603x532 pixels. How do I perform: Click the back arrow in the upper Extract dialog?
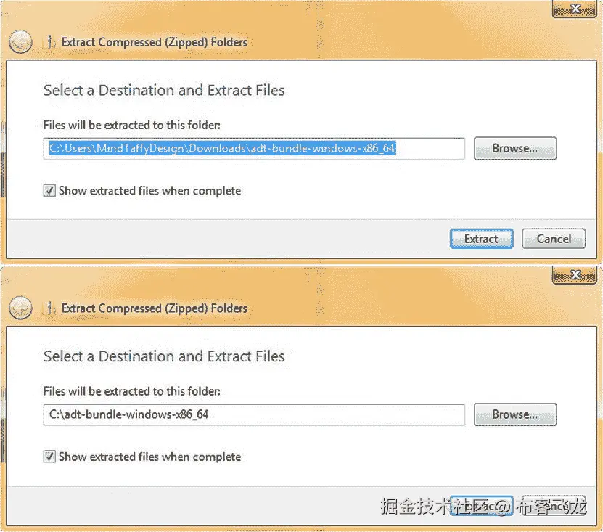click(21, 41)
